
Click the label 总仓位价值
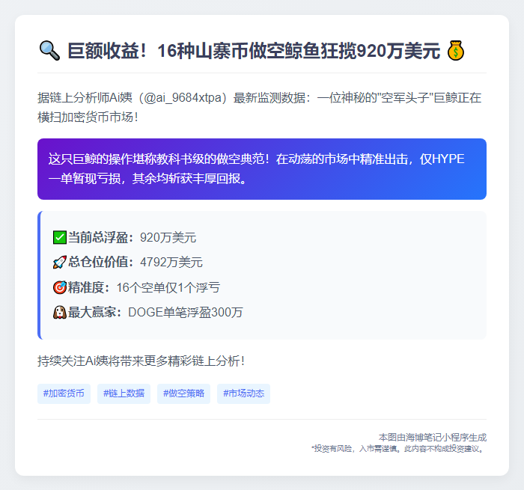100,262
